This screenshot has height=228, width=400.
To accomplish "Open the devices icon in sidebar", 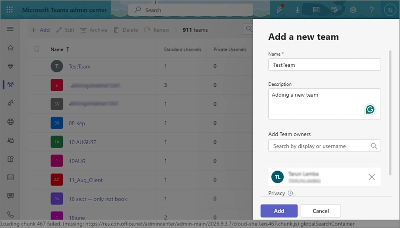I will click(10, 140).
